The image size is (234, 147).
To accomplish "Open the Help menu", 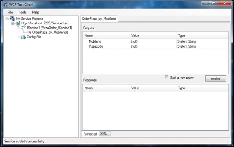I will point(36,12).
